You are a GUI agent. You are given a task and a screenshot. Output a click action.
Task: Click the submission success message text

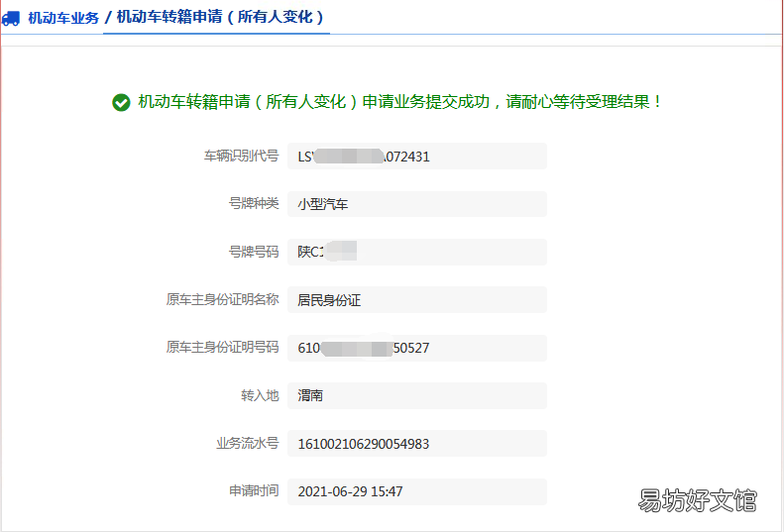(399, 102)
